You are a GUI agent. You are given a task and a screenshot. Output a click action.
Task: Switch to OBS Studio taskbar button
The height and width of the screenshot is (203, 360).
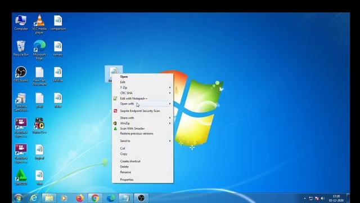pos(141,198)
